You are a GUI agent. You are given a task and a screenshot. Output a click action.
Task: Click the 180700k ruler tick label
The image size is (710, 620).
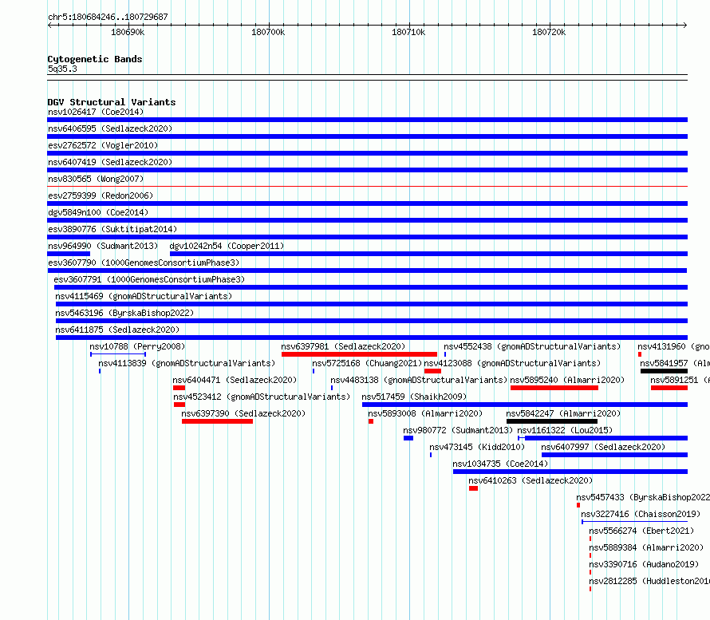tap(268, 32)
